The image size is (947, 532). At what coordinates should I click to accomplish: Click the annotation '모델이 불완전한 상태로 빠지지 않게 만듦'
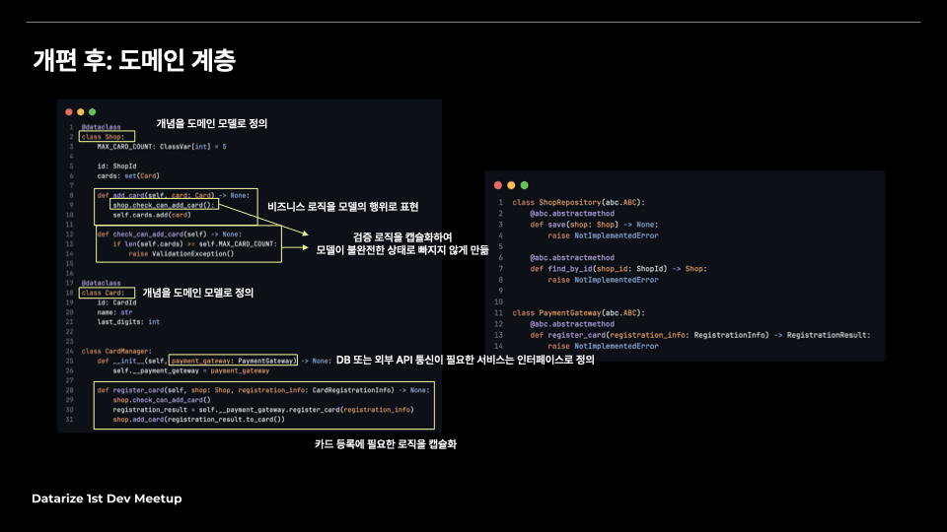pyautogui.click(x=402, y=249)
